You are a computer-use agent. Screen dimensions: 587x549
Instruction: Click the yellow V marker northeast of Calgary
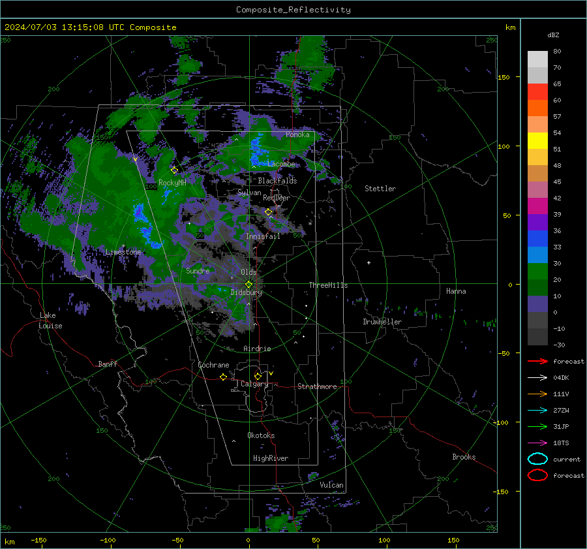pyautogui.click(x=271, y=373)
